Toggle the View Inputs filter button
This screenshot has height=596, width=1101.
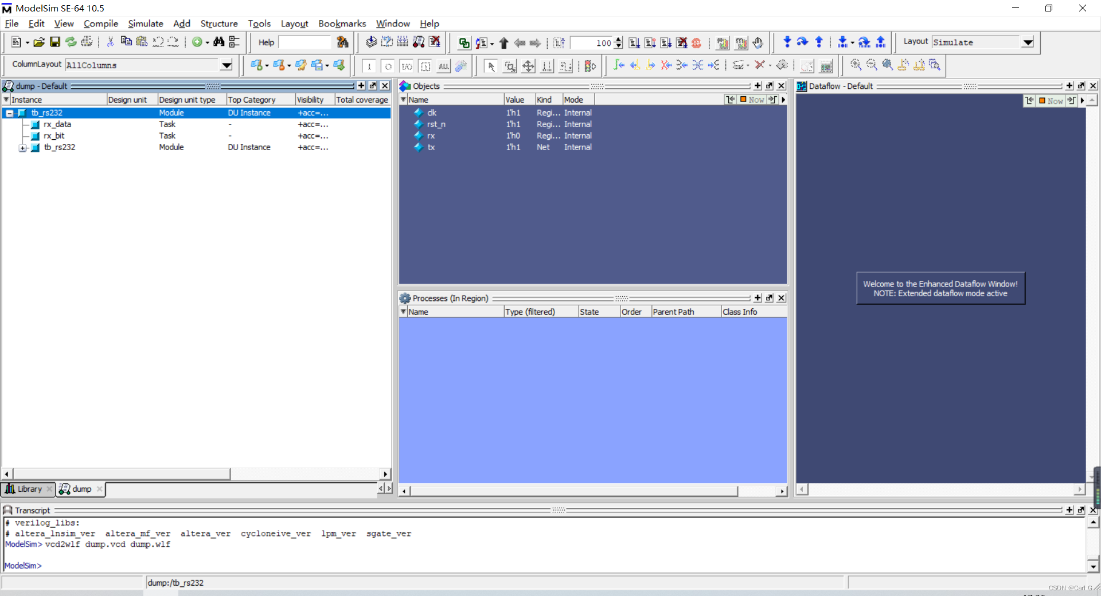pyautogui.click(x=370, y=66)
